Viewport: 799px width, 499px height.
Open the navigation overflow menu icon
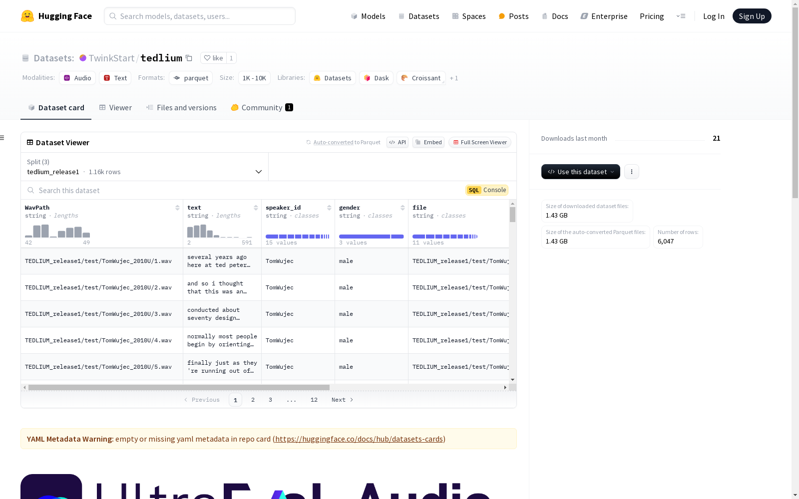[681, 16]
